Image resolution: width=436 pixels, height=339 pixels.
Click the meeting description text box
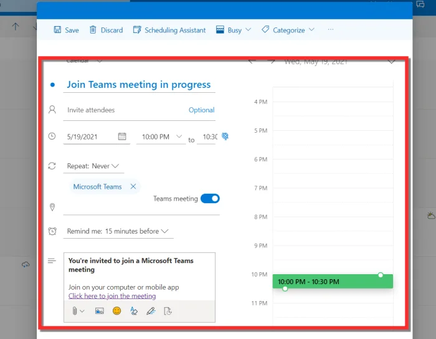[x=140, y=277]
